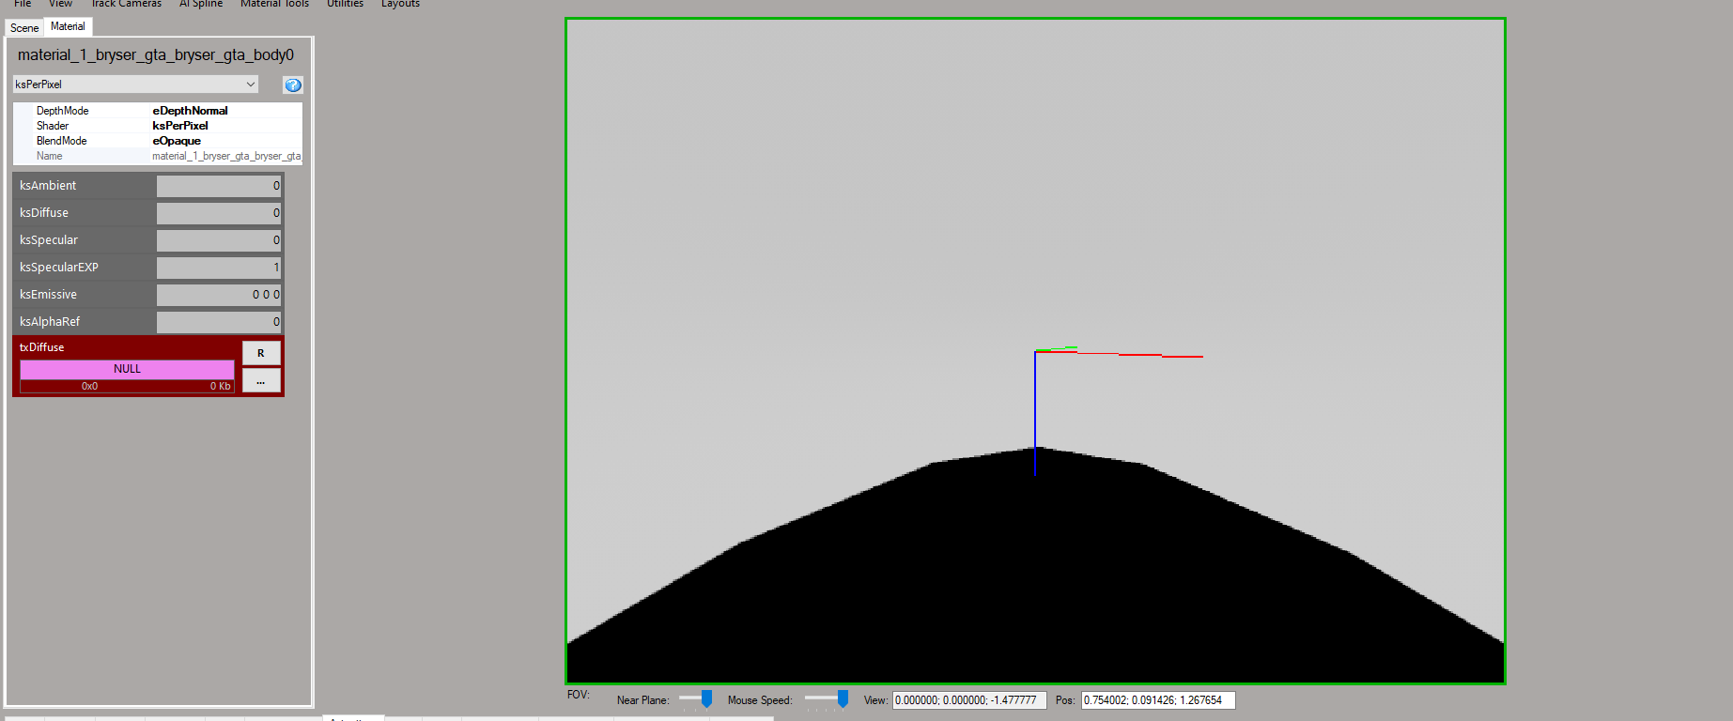Click the Pos coordinates field
Viewport: 1733px width, 721px height.
pyautogui.click(x=1157, y=700)
